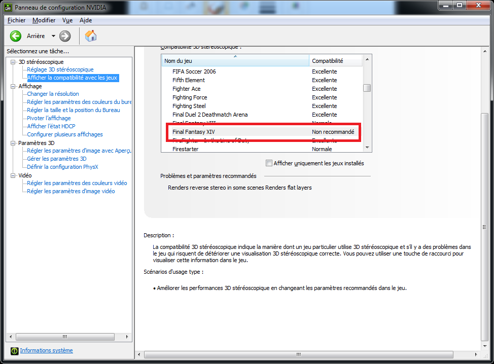Image resolution: width=494 pixels, height=364 pixels.
Task: Sort by Compatibilité column header
Action: point(336,61)
